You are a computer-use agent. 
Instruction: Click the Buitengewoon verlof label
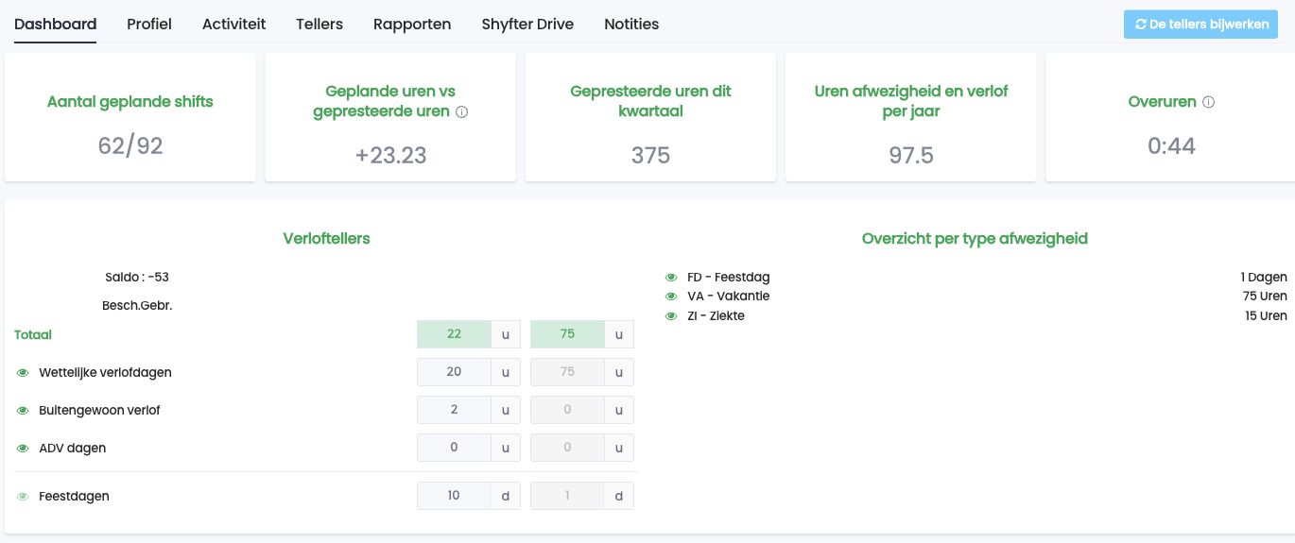99,411
